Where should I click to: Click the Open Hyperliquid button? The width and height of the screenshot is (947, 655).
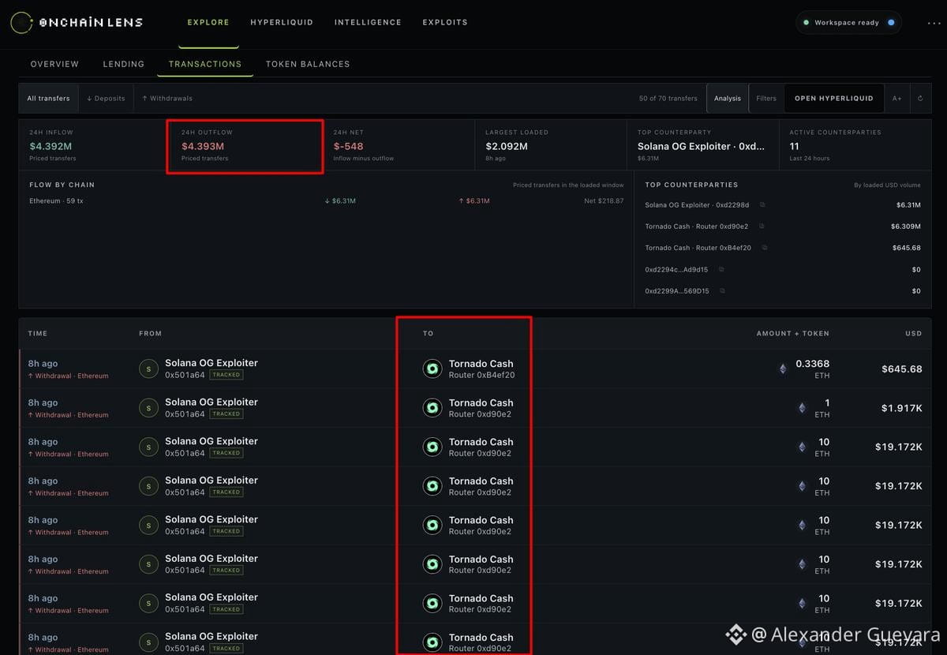click(x=834, y=99)
